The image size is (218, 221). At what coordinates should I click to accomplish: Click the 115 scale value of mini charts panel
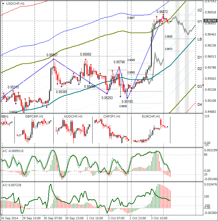pos(207,116)
